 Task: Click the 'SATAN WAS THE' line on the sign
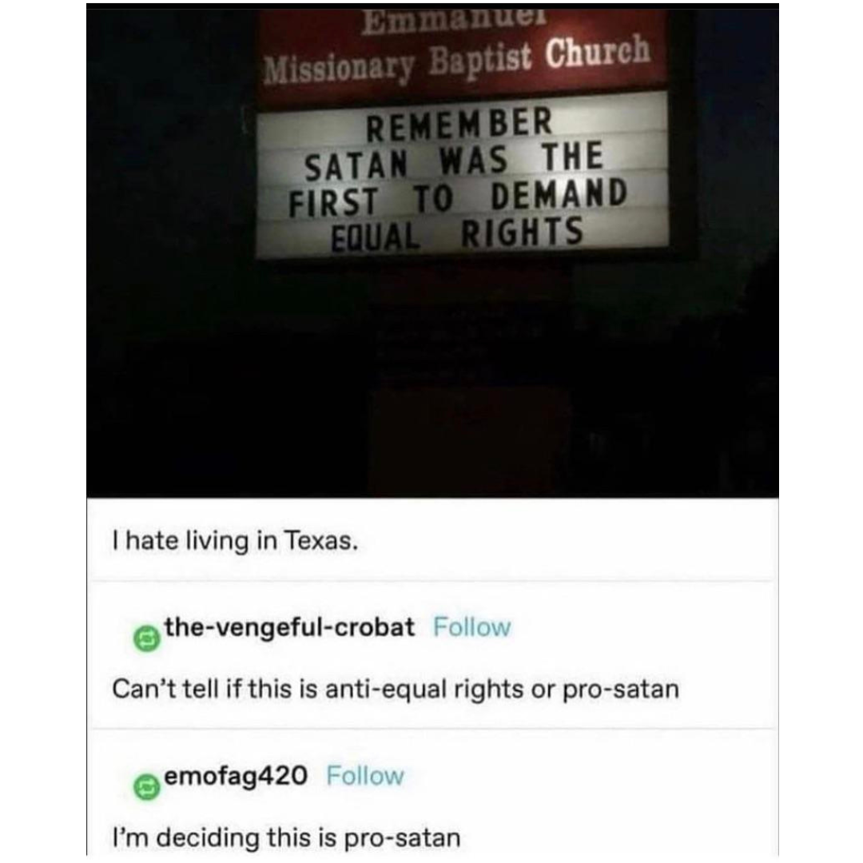(x=454, y=160)
